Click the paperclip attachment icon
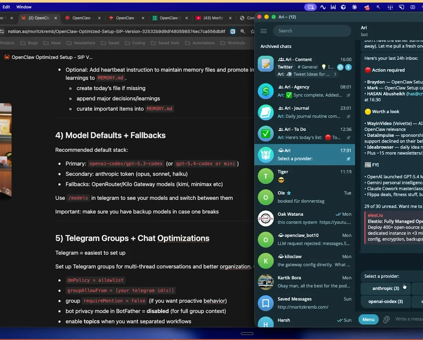The height and width of the screenshot is (340, 423). (386, 319)
